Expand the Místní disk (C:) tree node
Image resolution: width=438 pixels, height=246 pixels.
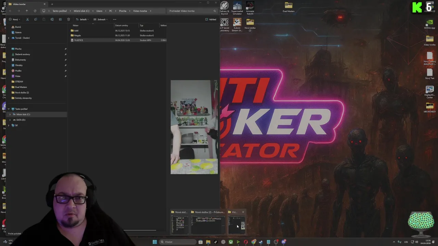[x=10, y=114]
